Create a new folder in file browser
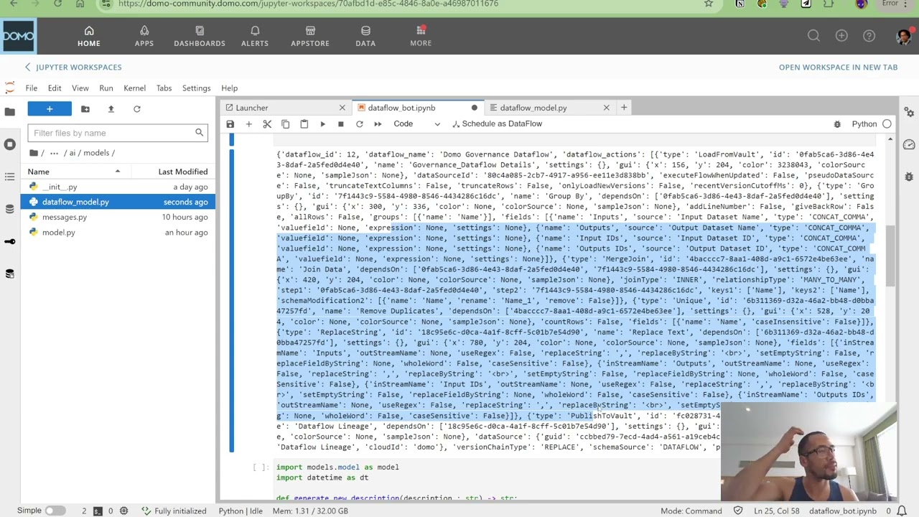Viewport: 919px width, 517px height. pos(85,109)
